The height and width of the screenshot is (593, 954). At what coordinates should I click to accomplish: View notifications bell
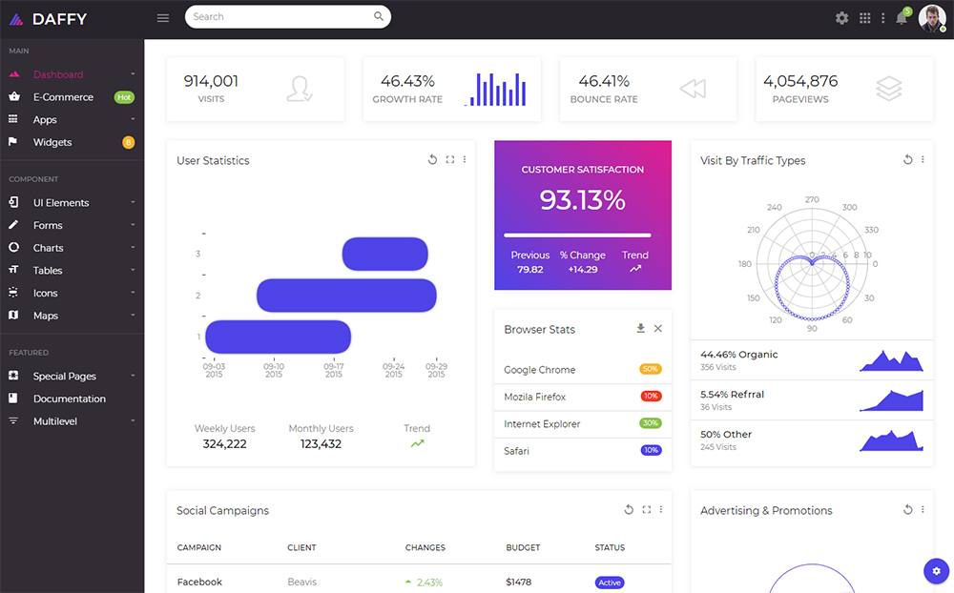point(902,18)
